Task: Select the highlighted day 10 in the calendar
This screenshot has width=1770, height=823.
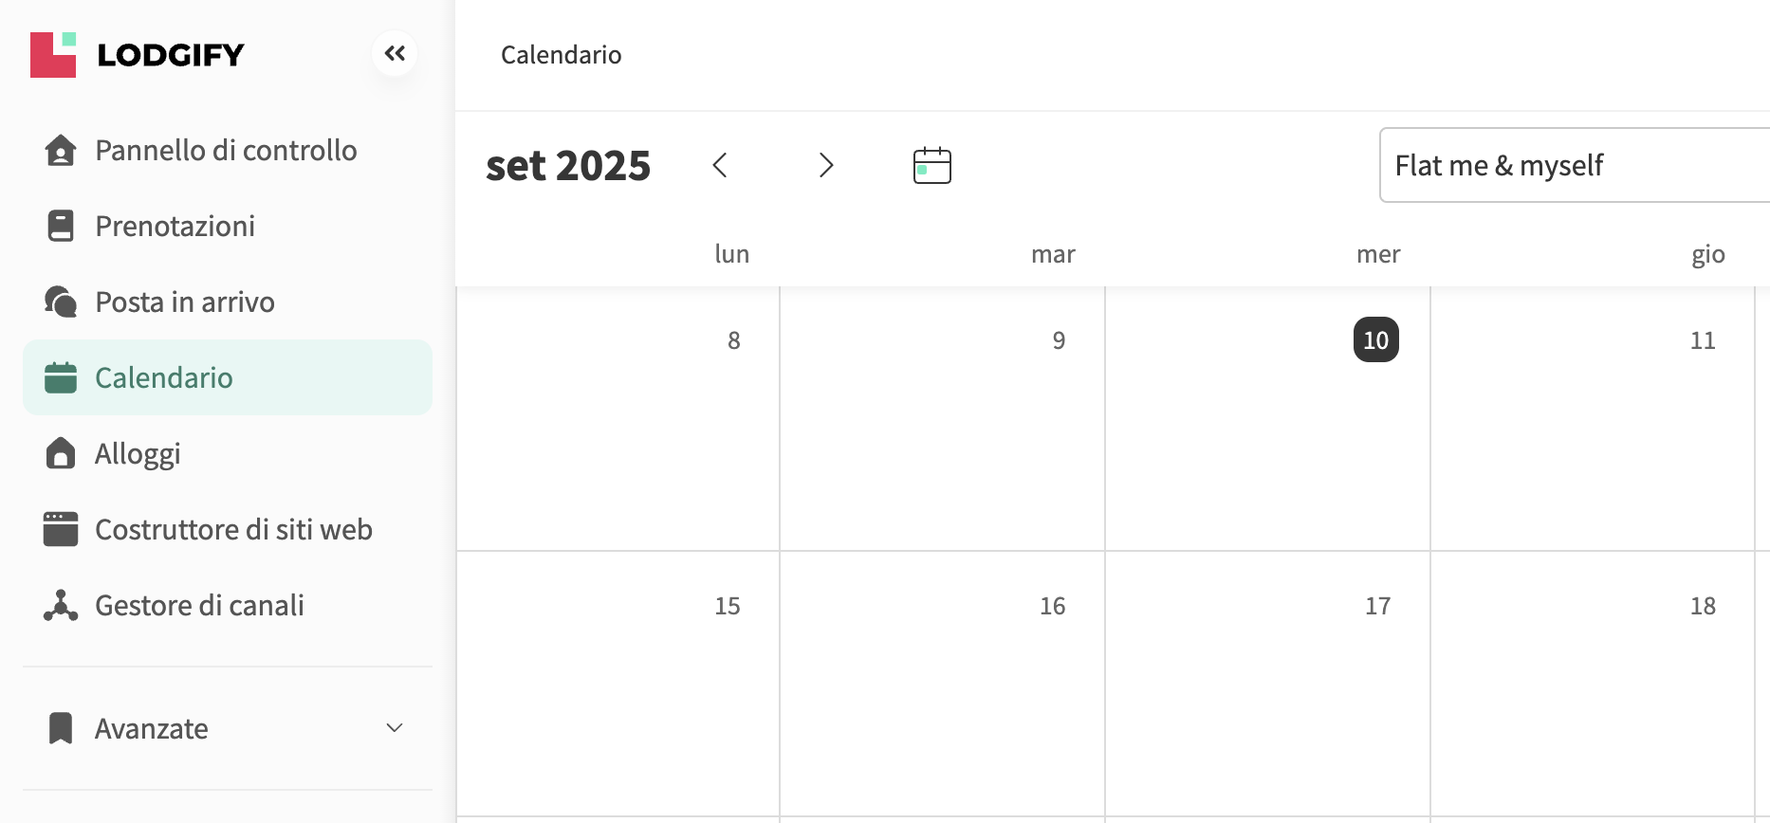Action: [1377, 340]
